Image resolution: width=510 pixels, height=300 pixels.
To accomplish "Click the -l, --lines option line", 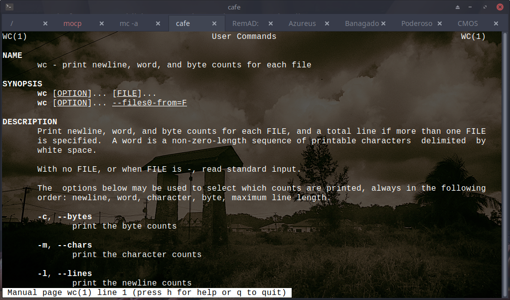I will coord(64,273).
